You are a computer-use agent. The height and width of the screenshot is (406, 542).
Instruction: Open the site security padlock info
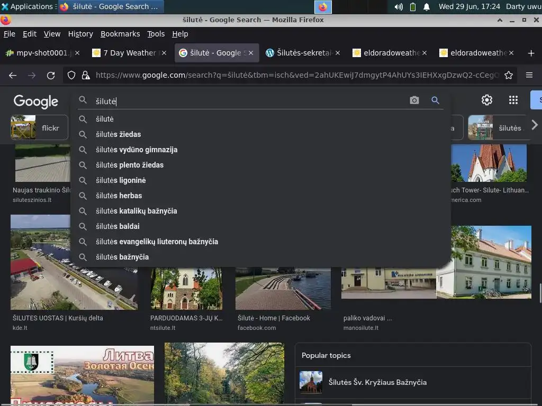[85, 75]
